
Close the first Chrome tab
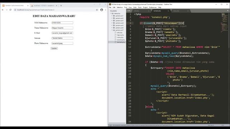[x=28, y=6]
